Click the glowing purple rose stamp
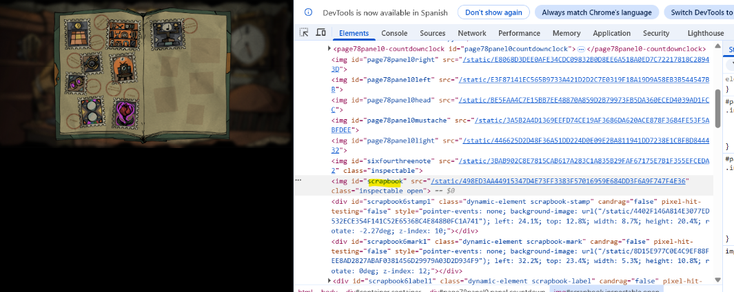Screen dimensions: 734x292 coord(125,113)
